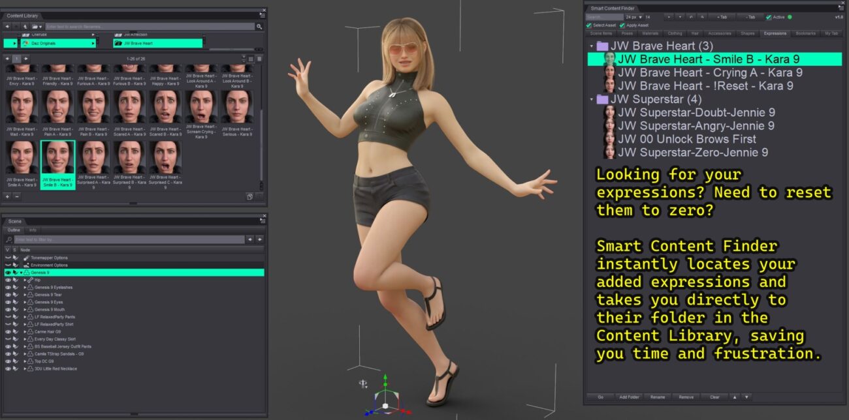Click the up arrow button at Finder bottom
Screen dimensions: 849x420
tap(734, 397)
